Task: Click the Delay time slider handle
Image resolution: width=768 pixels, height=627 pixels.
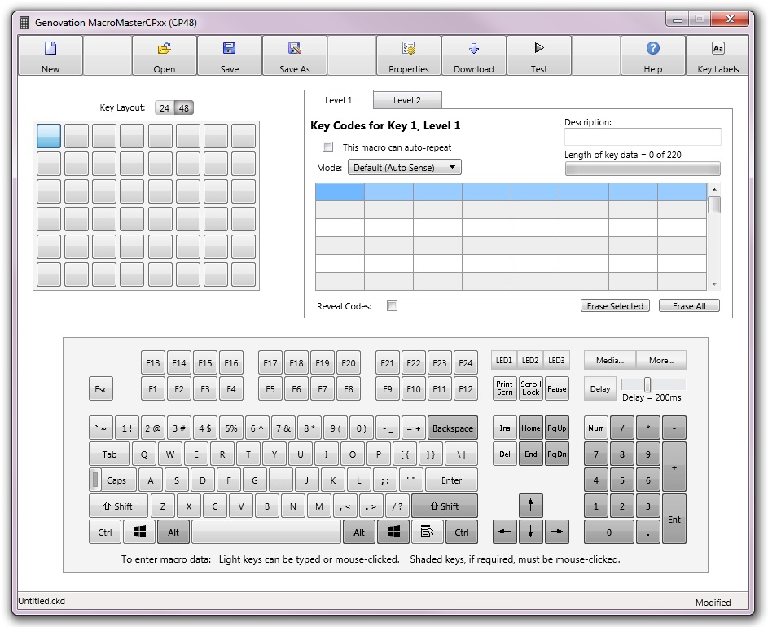Action: (x=647, y=384)
